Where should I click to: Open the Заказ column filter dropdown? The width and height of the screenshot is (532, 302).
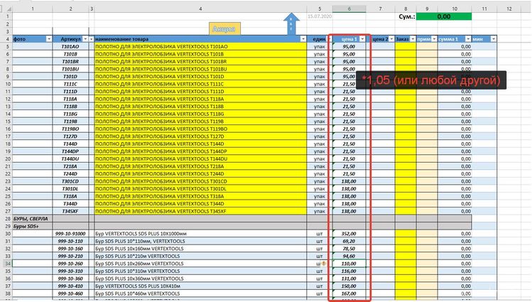[x=413, y=39]
